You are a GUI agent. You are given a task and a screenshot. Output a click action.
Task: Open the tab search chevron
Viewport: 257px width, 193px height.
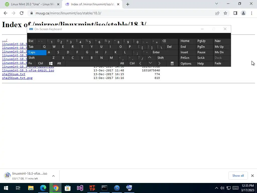217,4
